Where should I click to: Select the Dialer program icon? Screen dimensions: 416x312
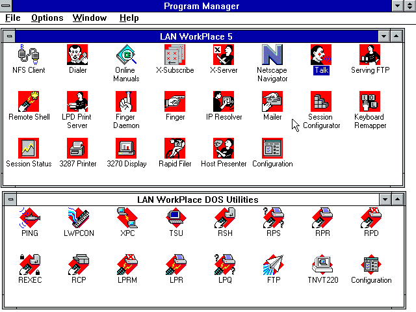click(x=77, y=55)
